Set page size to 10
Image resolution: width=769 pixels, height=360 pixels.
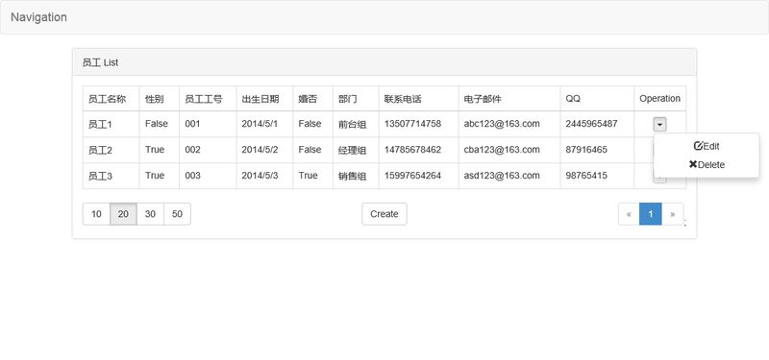(97, 214)
